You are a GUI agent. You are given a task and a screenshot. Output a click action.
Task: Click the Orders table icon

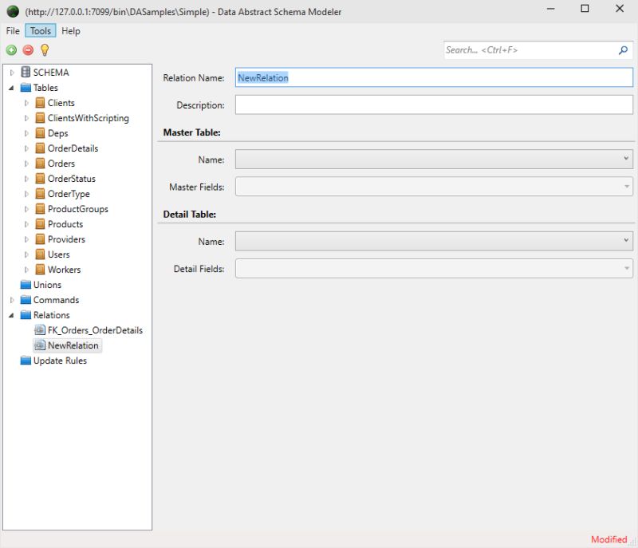(x=40, y=164)
